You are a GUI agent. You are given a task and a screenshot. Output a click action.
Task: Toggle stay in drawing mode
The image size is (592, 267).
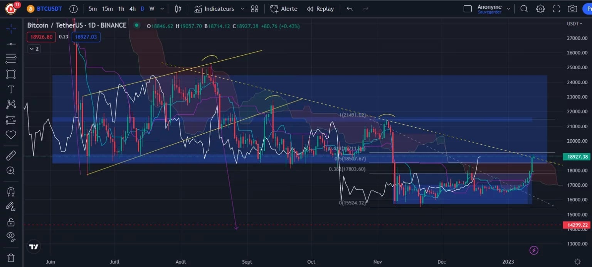coord(11,206)
